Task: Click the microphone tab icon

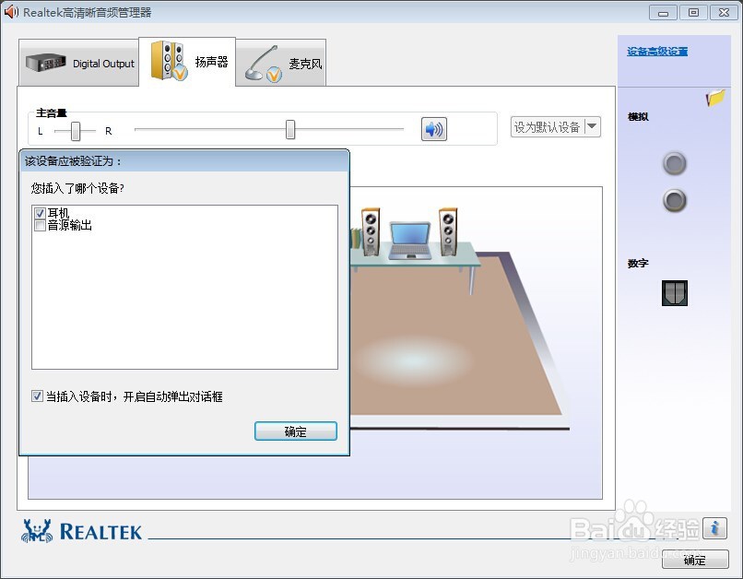Action: pos(264,64)
